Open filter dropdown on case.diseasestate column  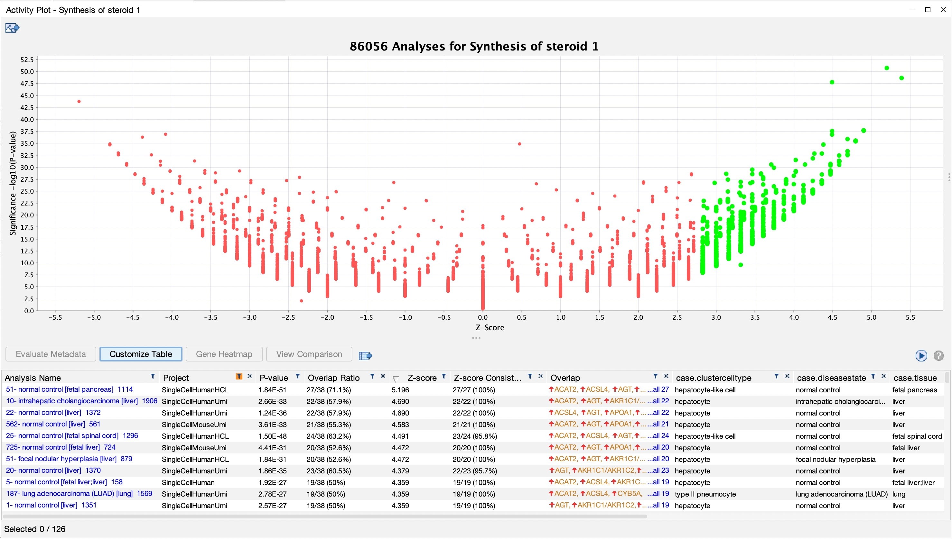pos(873,377)
